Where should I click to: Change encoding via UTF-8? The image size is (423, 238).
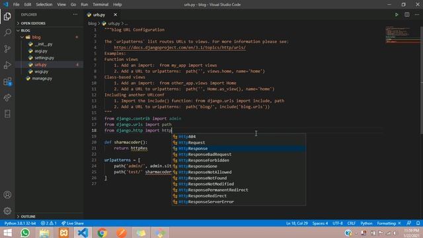(338, 223)
